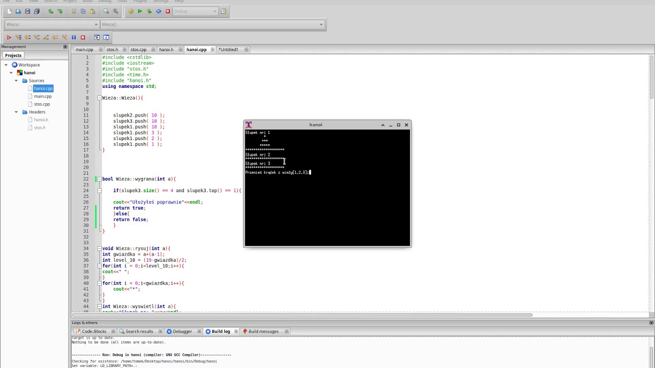
Task: Click the Undo arrow icon
Action: tap(51, 11)
